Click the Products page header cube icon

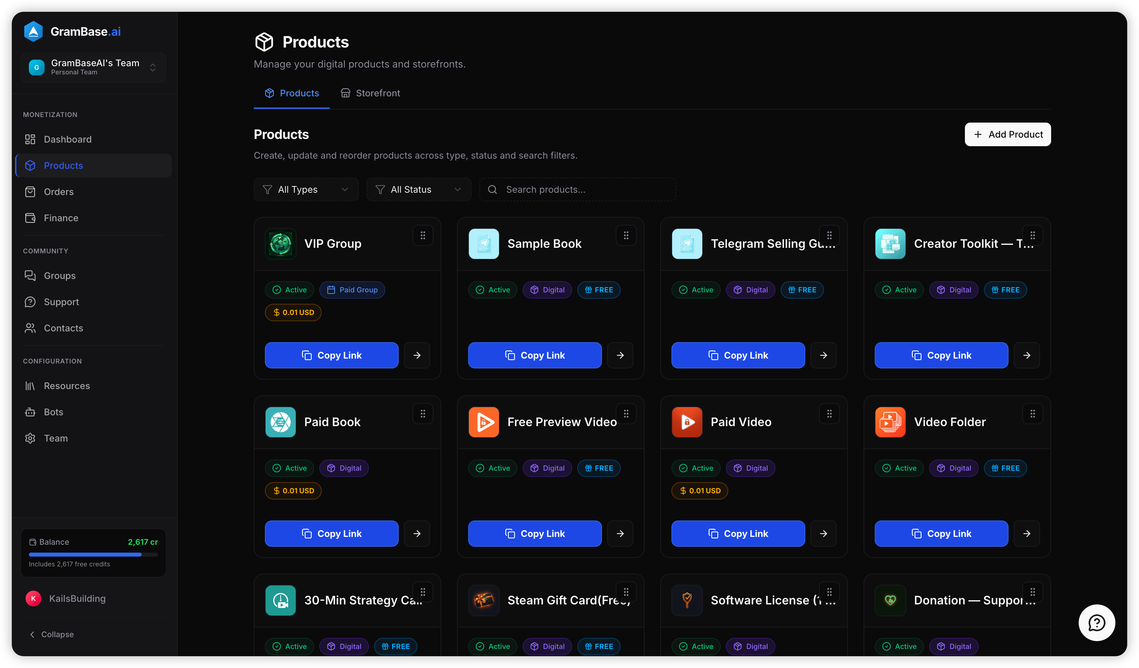(264, 42)
